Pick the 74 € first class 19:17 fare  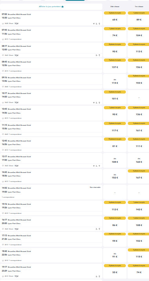(139, 271)
